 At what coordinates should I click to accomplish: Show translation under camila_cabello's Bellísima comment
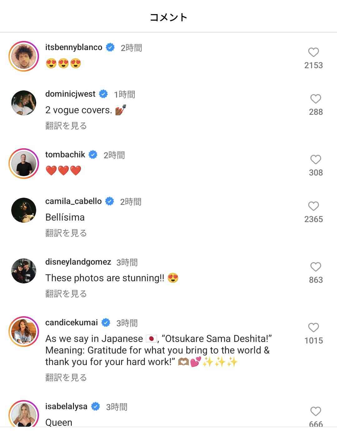click(x=66, y=233)
